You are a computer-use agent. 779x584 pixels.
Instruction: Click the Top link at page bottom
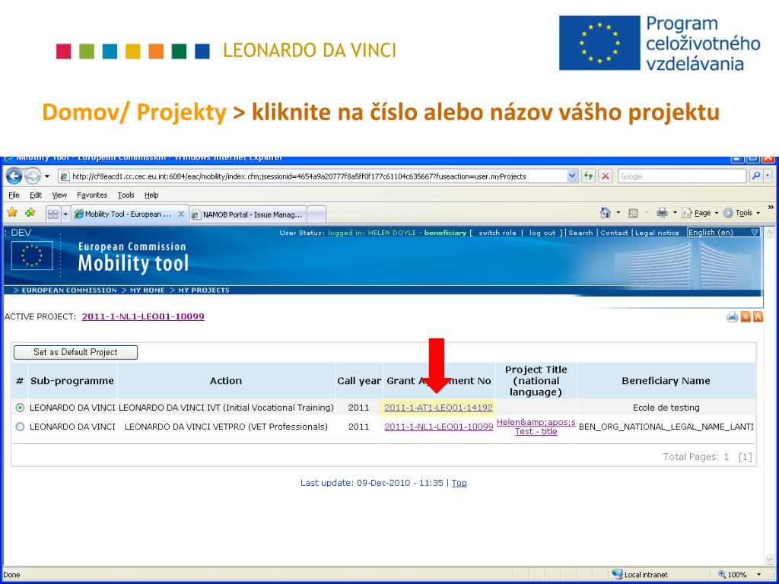[x=459, y=483]
